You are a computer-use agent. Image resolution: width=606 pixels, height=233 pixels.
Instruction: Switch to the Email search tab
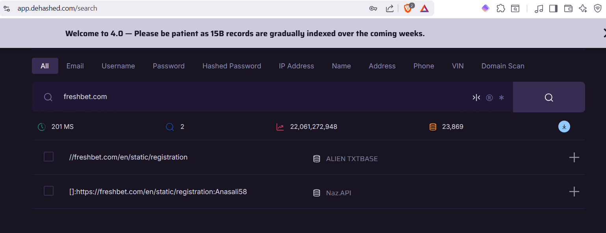pos(75,66)
